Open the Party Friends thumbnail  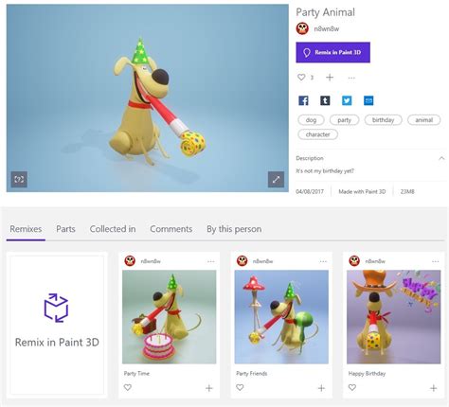pyautogui.click(x=281, y=317)
